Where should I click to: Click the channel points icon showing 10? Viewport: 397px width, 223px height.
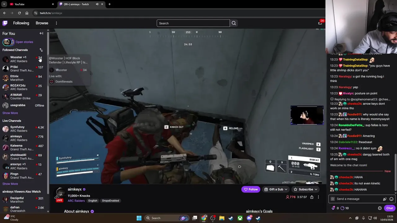pos(342,208)
